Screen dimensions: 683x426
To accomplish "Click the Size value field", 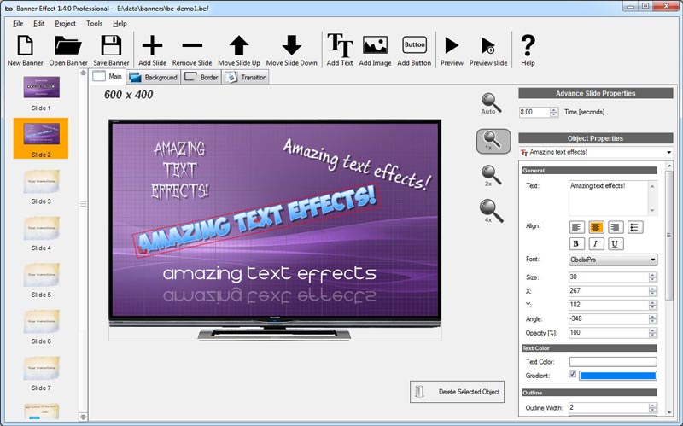I will pyautogui.click(x=609, y=277).
